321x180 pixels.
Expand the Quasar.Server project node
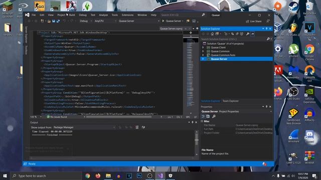coord(203,59)
